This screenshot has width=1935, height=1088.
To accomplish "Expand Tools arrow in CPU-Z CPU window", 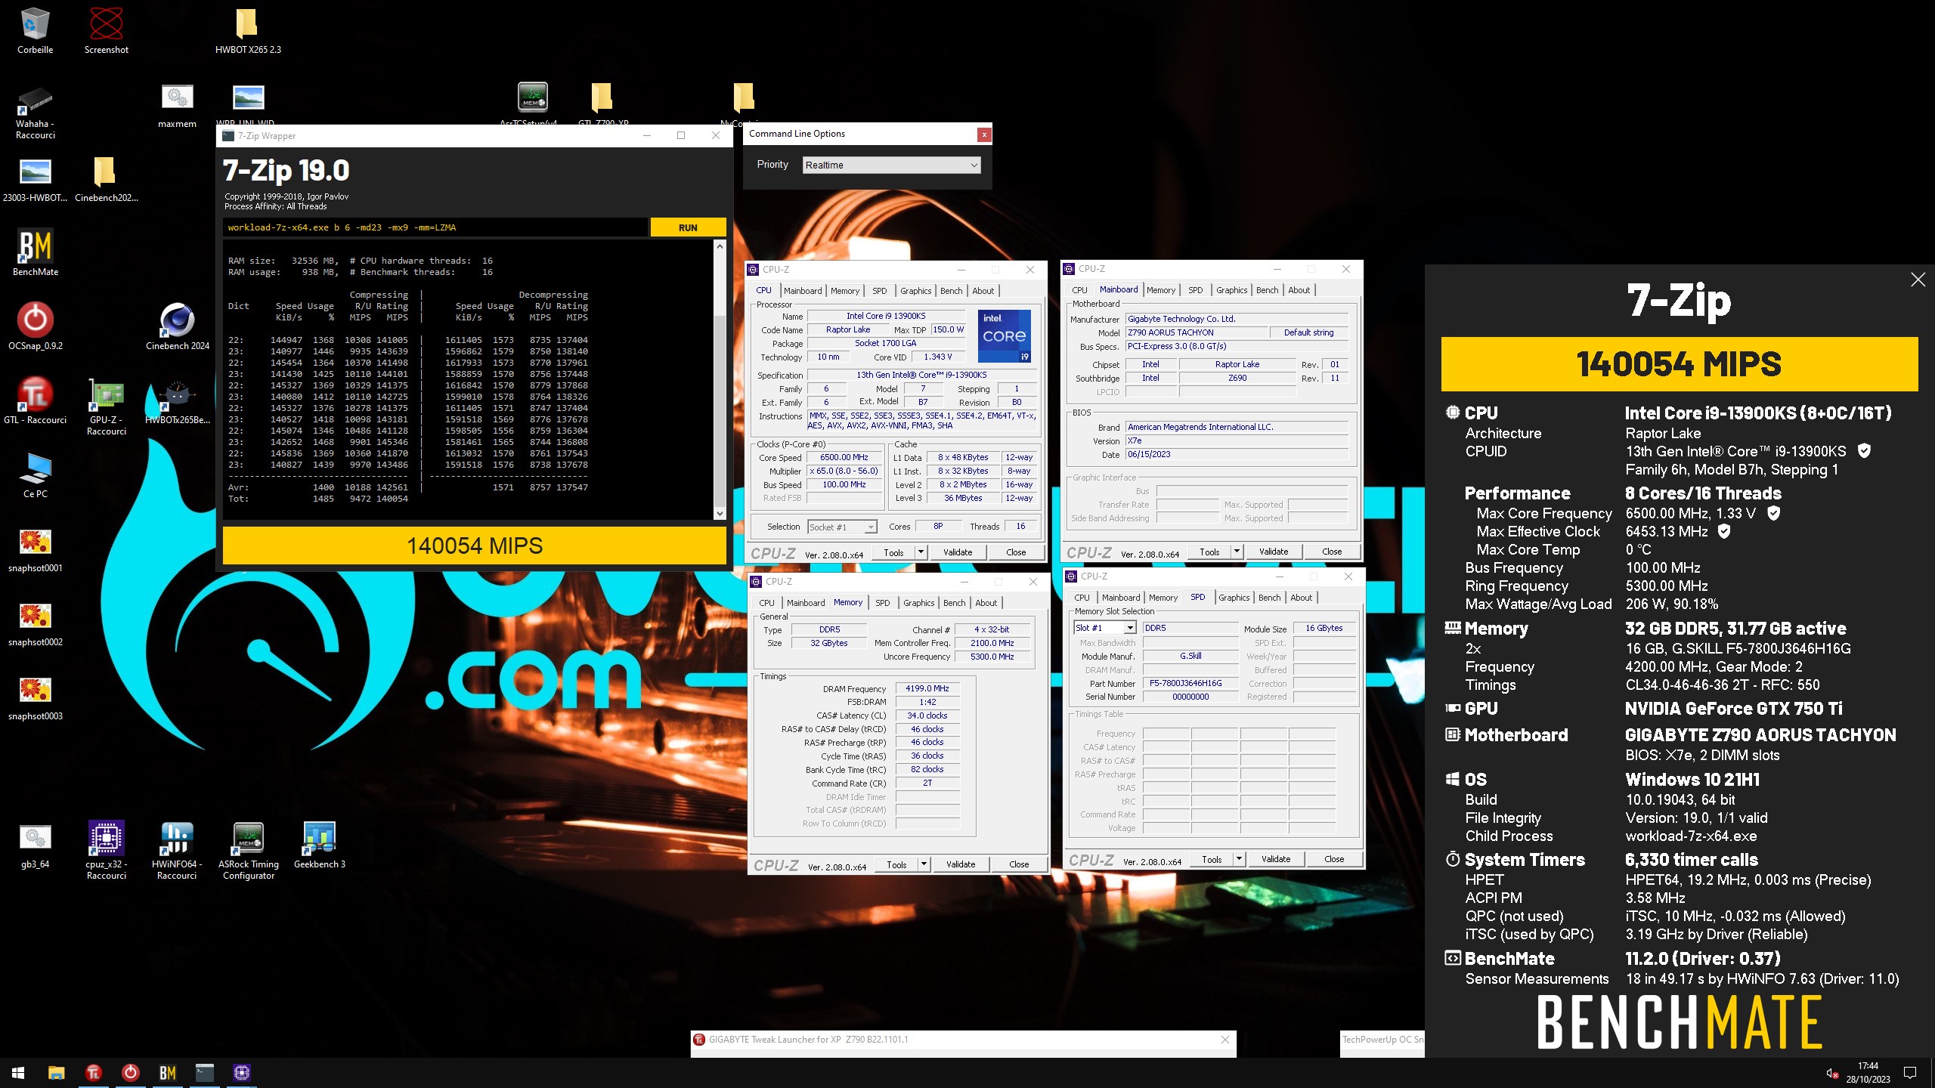I will click(921, 552).
